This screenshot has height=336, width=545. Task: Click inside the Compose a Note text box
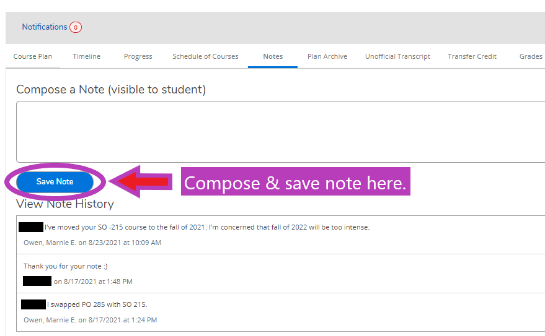click(280, 132)
